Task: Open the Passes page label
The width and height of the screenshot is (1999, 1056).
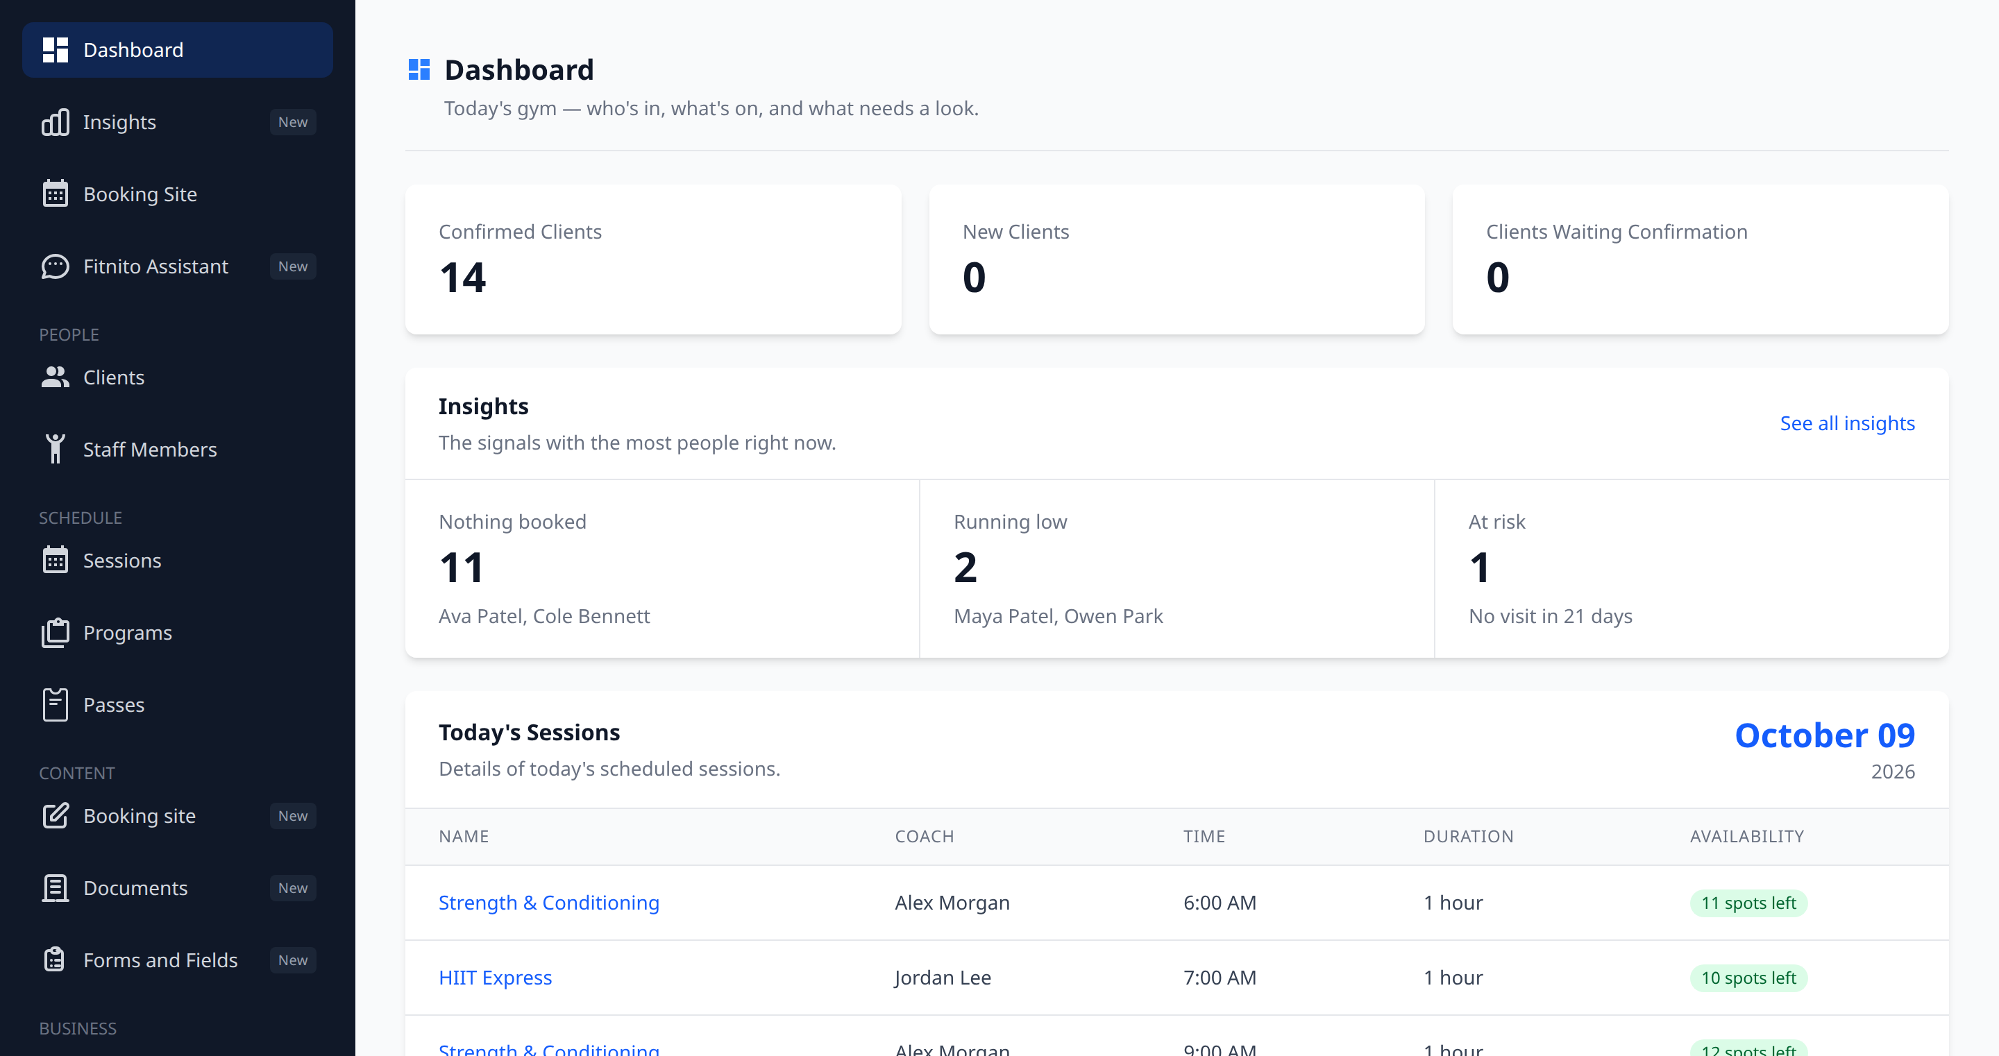Action: tap(114, 704)
